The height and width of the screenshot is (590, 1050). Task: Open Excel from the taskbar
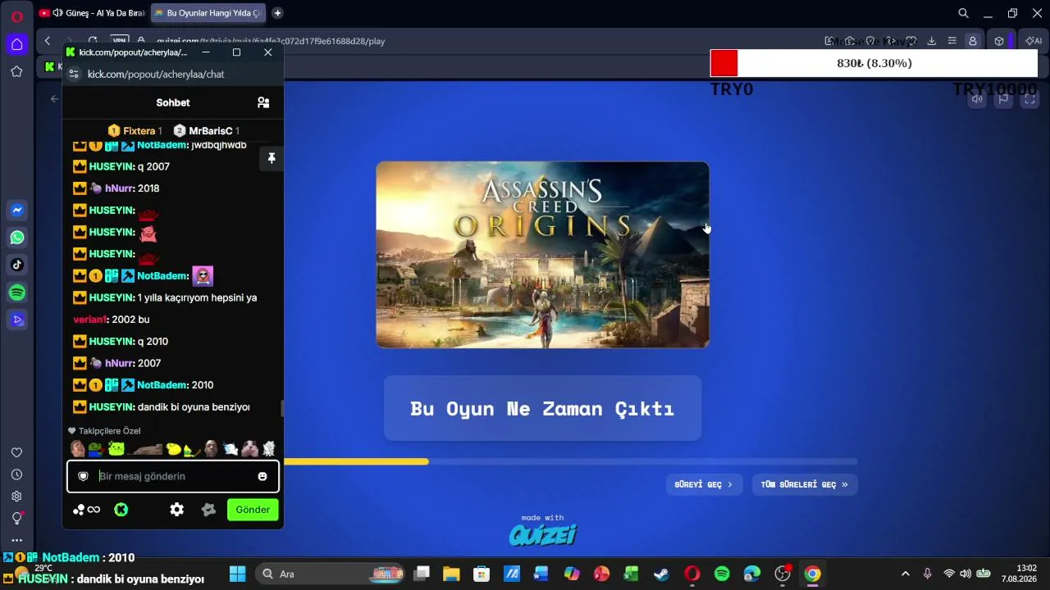point(631,574)
